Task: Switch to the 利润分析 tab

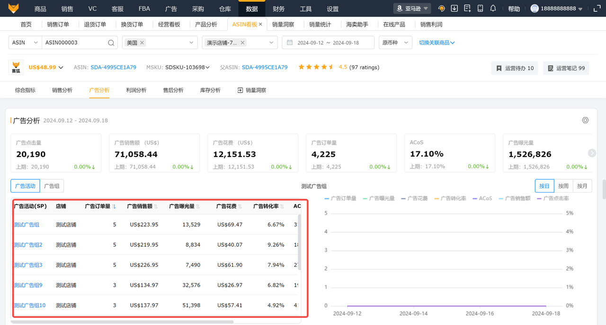Action: pyautogui.click(x=136, y=90)
